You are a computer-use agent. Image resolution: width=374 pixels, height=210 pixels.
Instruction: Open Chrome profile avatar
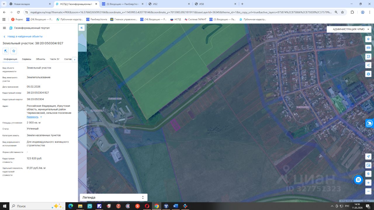tap(363, 12)
